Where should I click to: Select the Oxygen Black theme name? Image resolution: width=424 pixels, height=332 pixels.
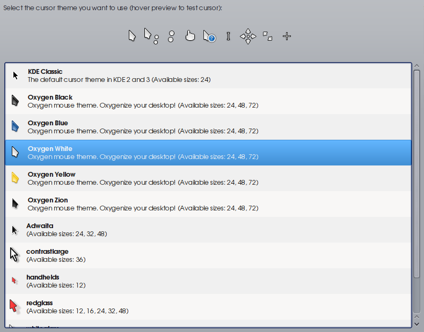click(x=50, y=97)
